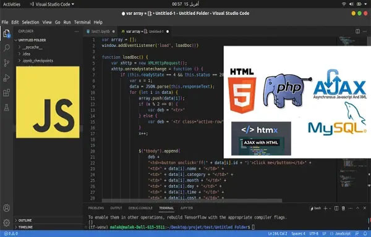Switch to the TERMINAL panel tab
Screen dimensions: 371x237
tap(166, 208)
